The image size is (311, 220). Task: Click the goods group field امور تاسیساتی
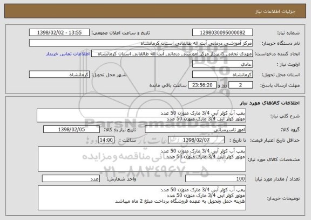coord(195,129)
